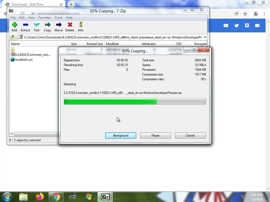Minimize the 65% Copying dialog
Screen dimensions: 270x202
coord(187,50)
